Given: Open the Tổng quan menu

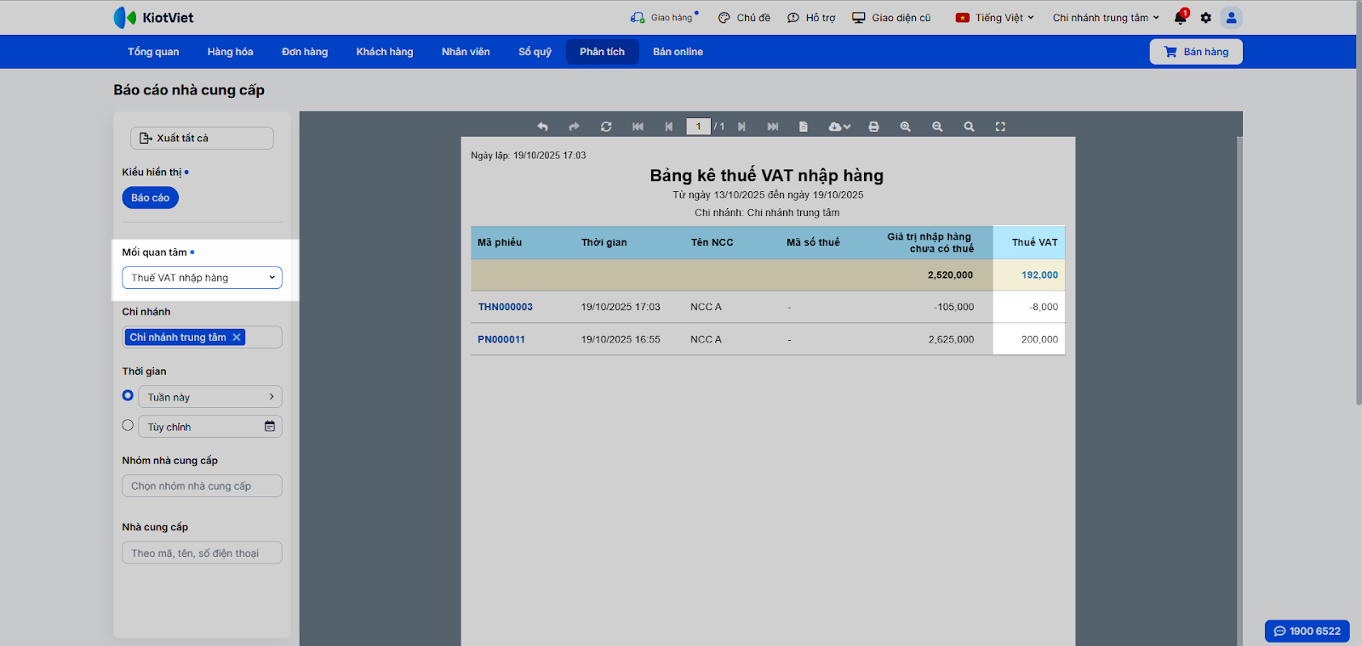Looking at the screenshot, I should pos(153,52).
